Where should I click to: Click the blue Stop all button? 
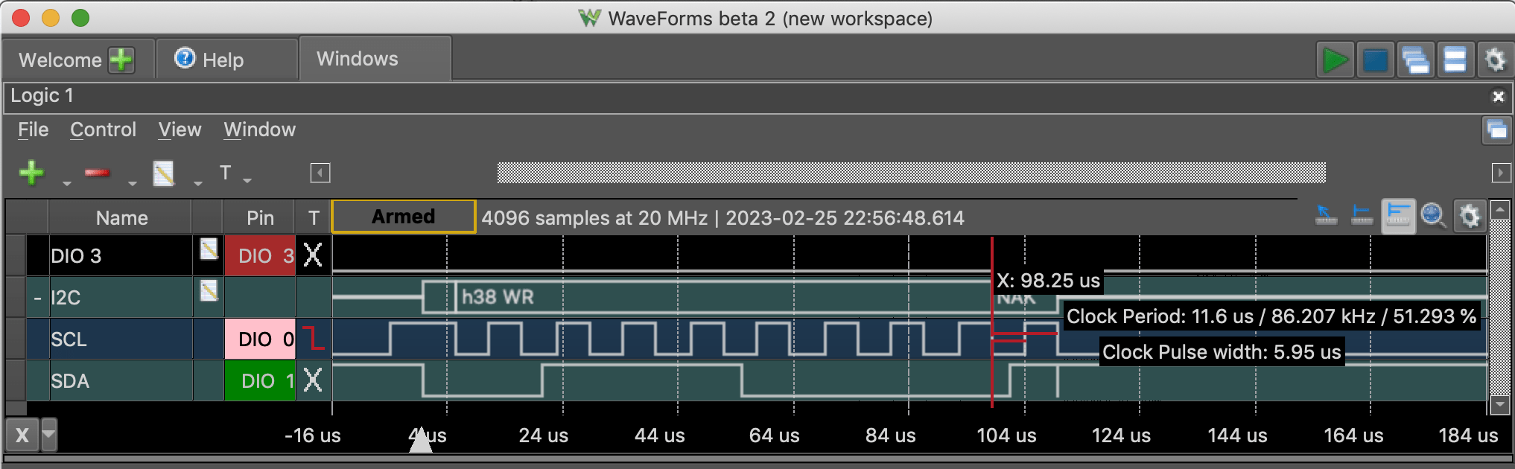point(1375,60)
